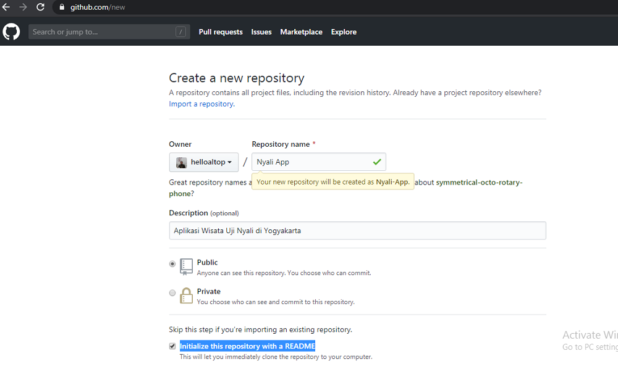Click the padlock icon in the address bar
This screenshot has width=618, height=367.
(61, 8)
